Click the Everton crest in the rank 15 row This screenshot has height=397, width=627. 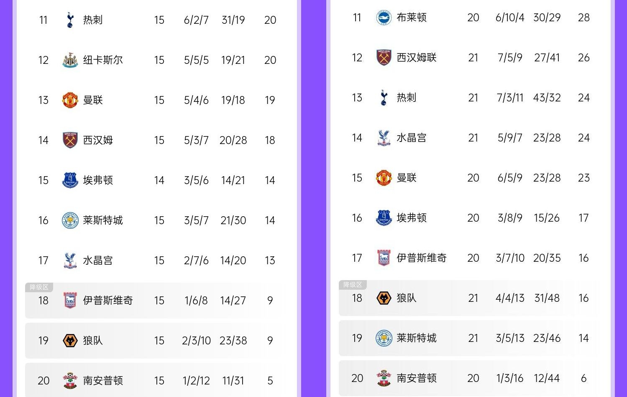tap(70, 180)
